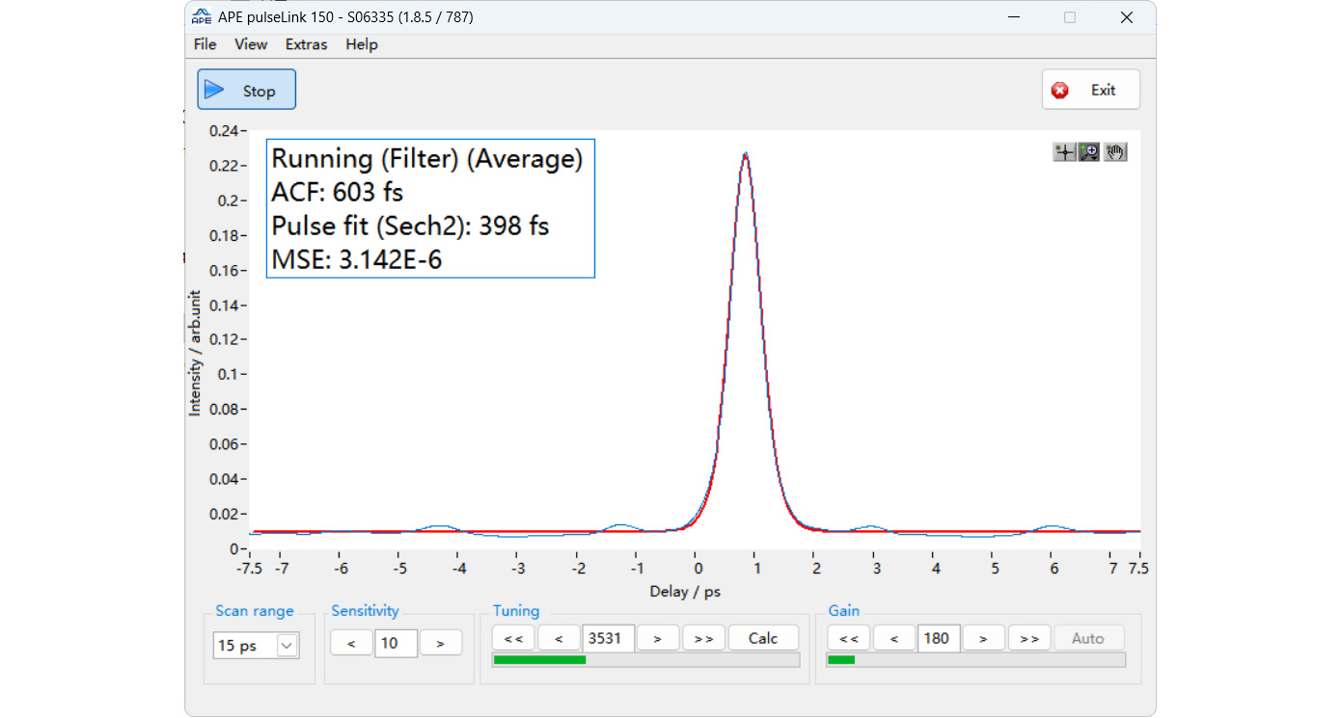Increase Gain by single step
This screenshot has width=1341, height=718.
982,638
